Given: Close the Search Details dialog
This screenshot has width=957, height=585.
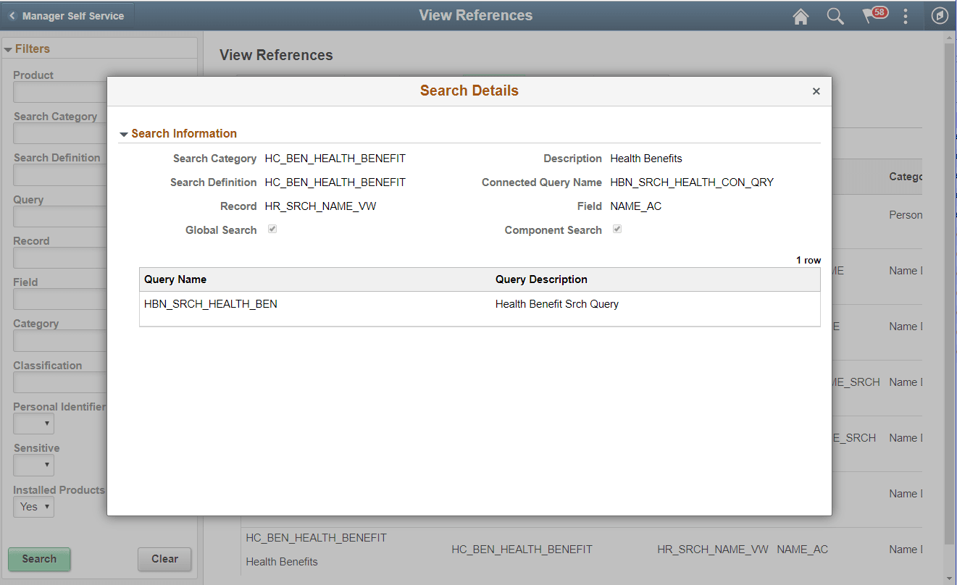Looking at the screenshot, I should 816,91.
